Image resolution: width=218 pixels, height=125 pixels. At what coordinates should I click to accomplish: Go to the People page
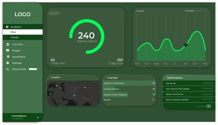pos(16,51)
